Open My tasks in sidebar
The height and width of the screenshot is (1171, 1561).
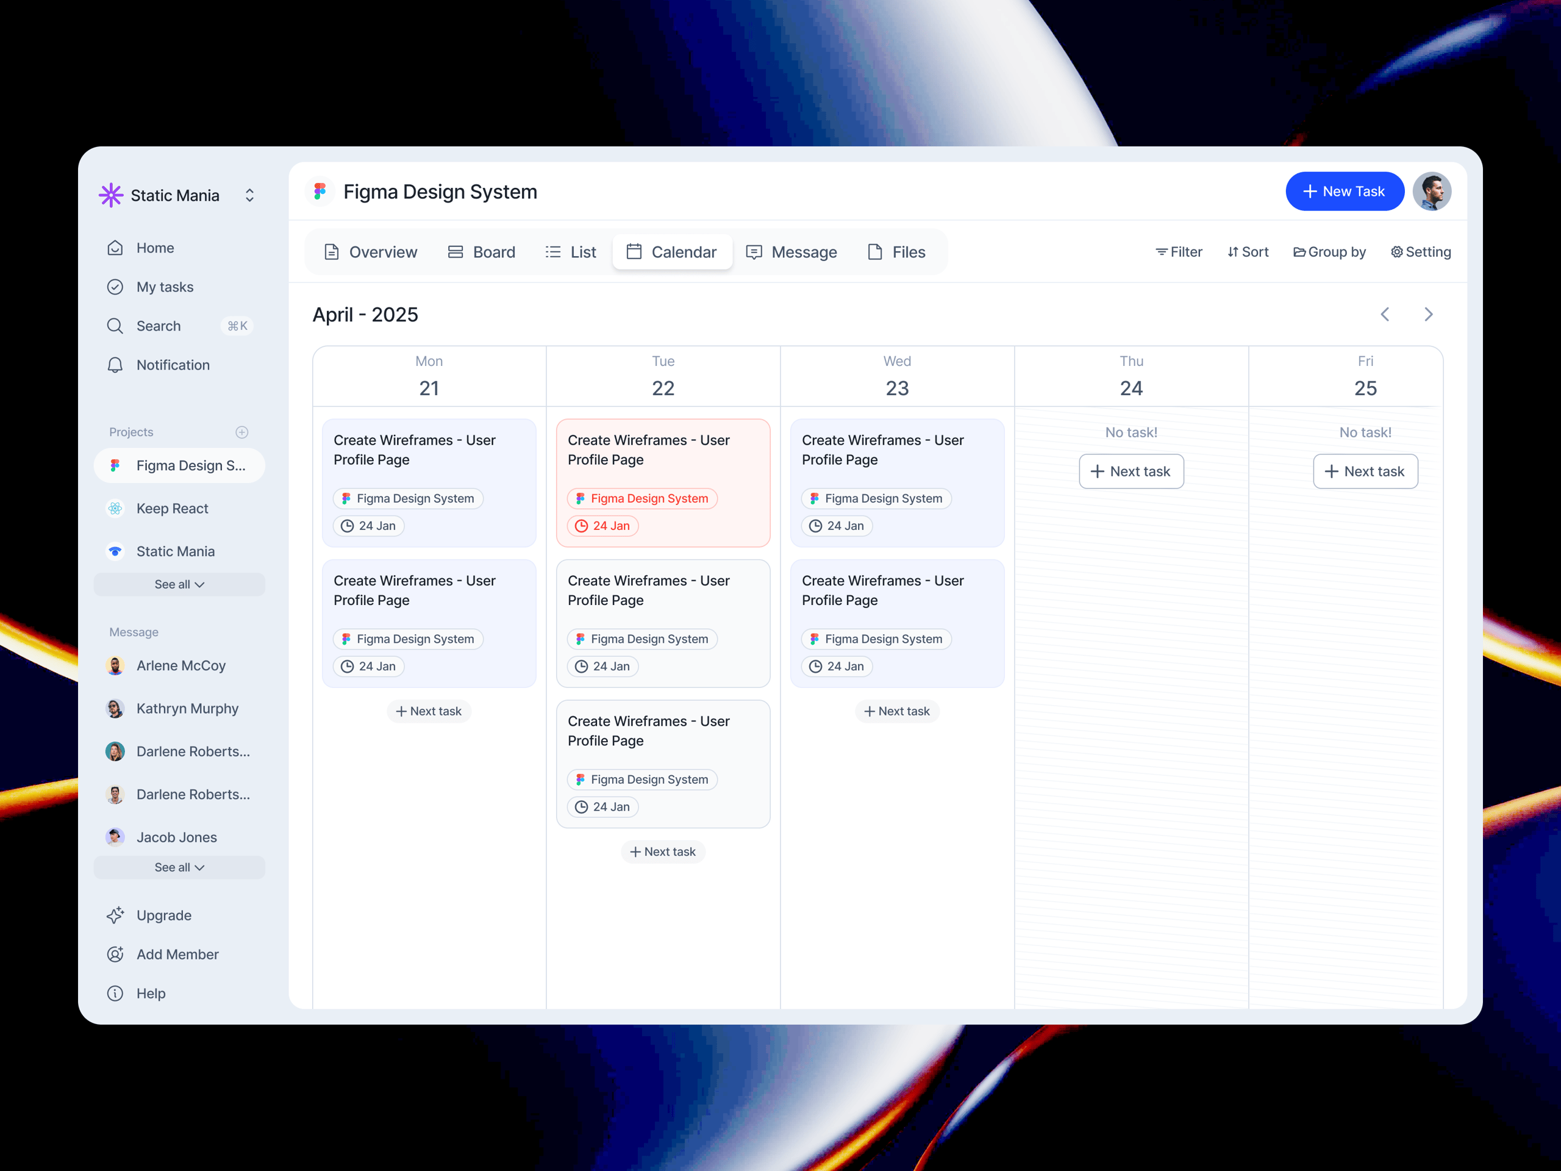tap(179, 287)
